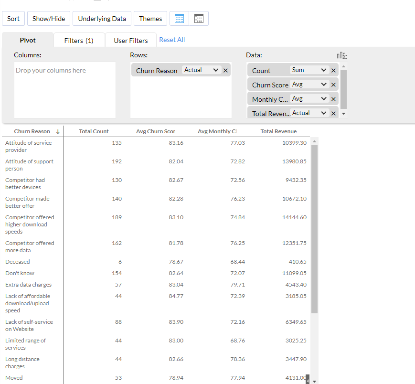The image size is (415, 384).
Task: Select the Pivot tab
Action: (x=28, y=40)
